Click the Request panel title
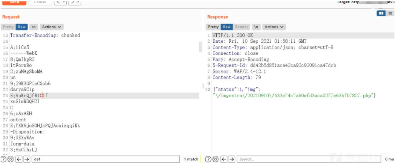396x166 pixels. pos(11,17)
